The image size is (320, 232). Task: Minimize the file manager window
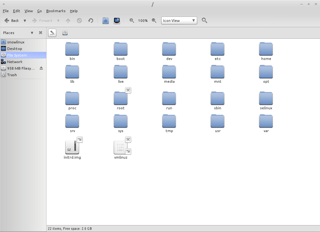pyautogui.click(x=302, y=4)
